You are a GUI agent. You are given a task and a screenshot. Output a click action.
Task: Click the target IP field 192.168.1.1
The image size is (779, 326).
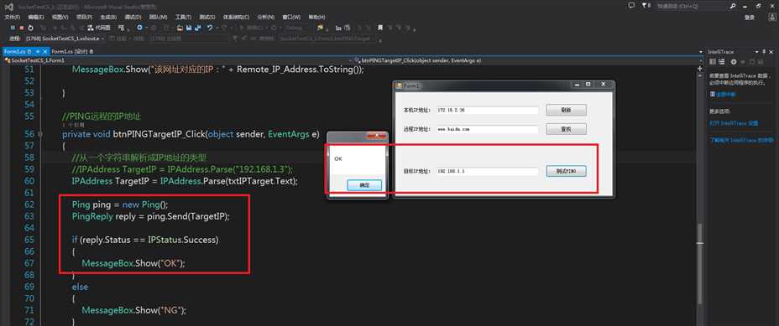(488, 171)
